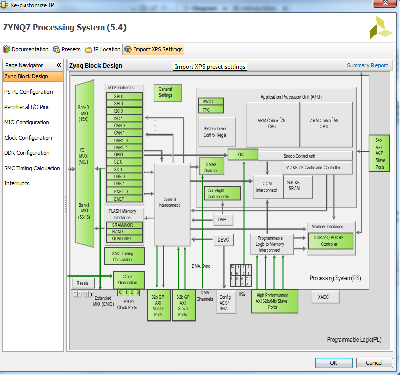Click the Config AES/SHA block
Viewport: 400px width, 375px height.
tap(227, 302)
